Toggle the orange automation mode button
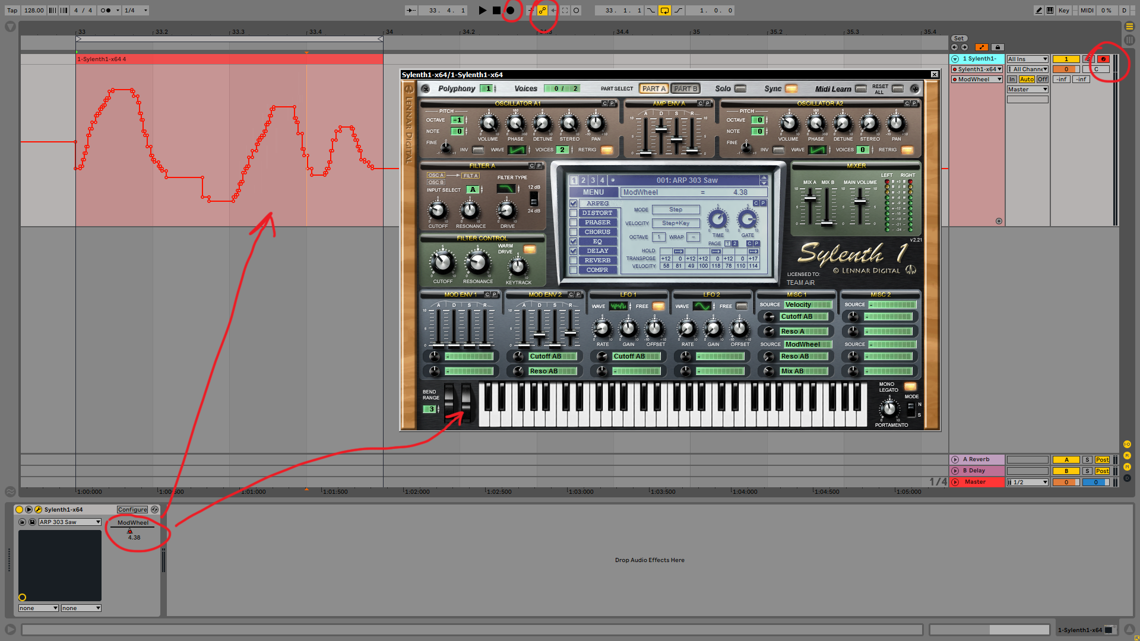The width and height of the screenshot is (1140, 641). [x=982, y=47]
